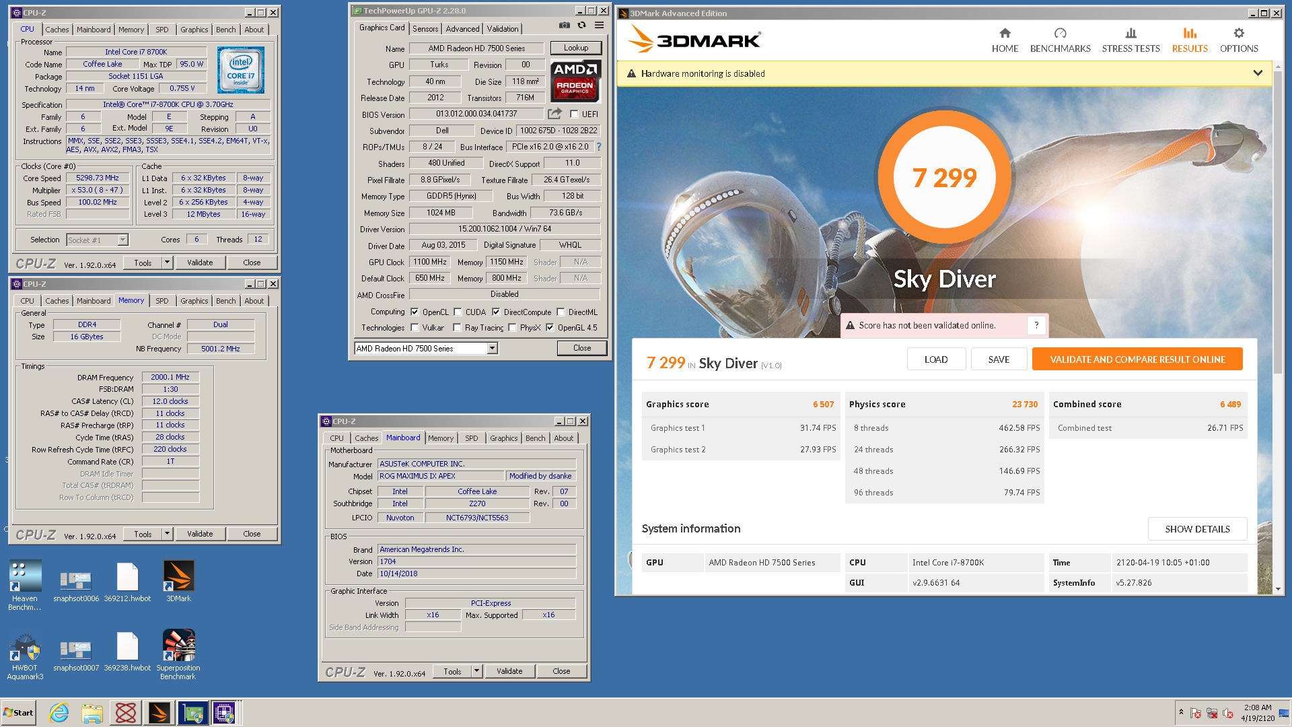Show hidden system tray icons
Image resolution: width=1292 pixels, height=727 pixels.
[x=1181, y=712]
